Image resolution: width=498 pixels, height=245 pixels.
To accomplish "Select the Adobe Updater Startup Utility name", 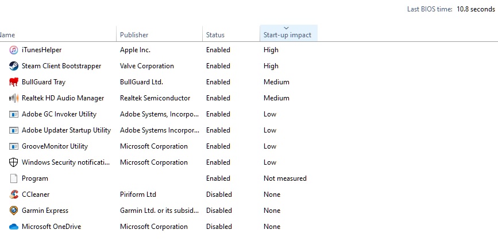I will click(66, 130).
